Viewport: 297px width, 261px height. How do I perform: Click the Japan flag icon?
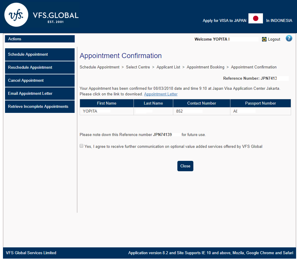(x=256, y=18)
